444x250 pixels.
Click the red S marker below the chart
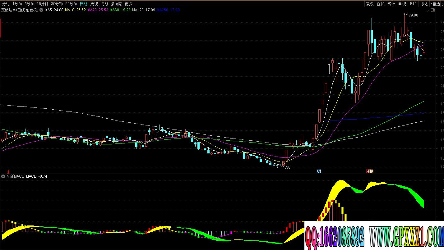8,171
